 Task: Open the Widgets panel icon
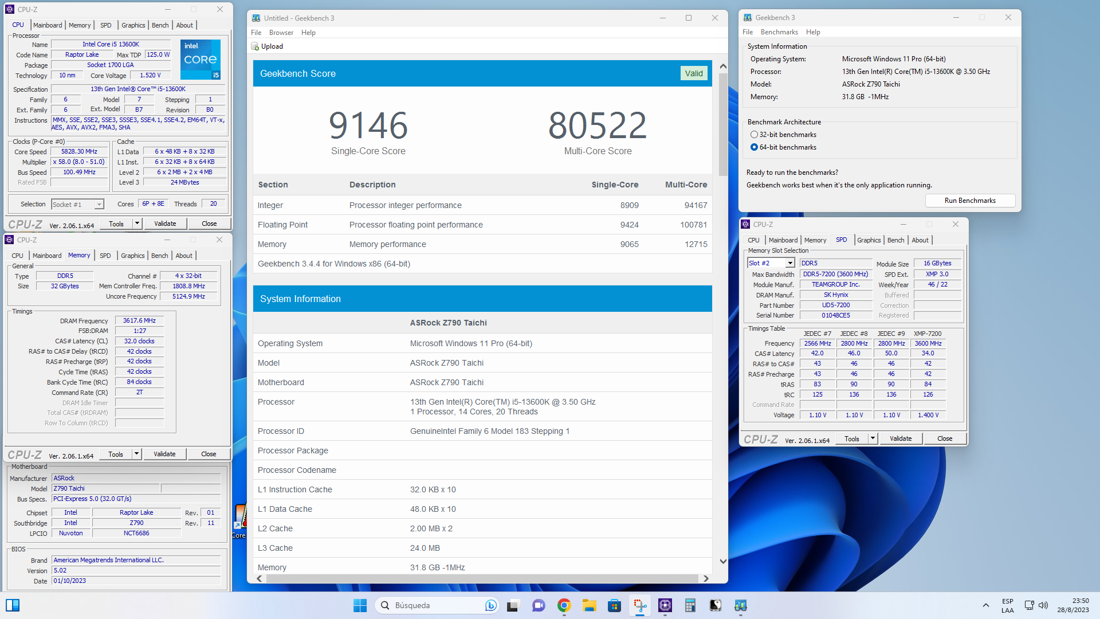pyautogui.click(x=13, y=605)
